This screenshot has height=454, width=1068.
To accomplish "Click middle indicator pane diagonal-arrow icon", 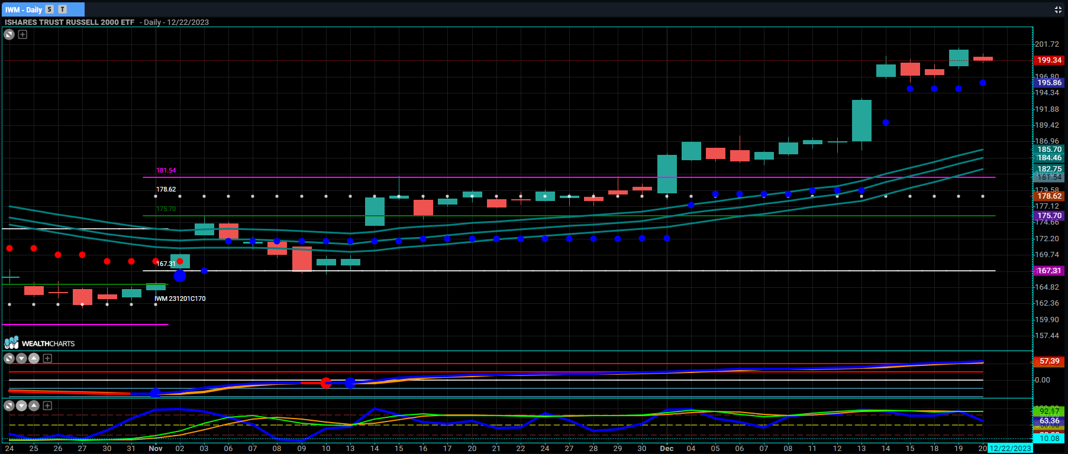I will pyautogui.click(x=9, y=358).
